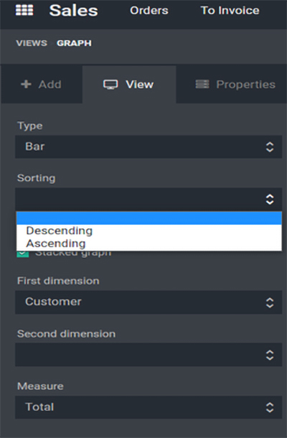The width and height of the screenshot is (287, 438).
Task: Choose the blank highlighted sorting option
Action: 149,218
